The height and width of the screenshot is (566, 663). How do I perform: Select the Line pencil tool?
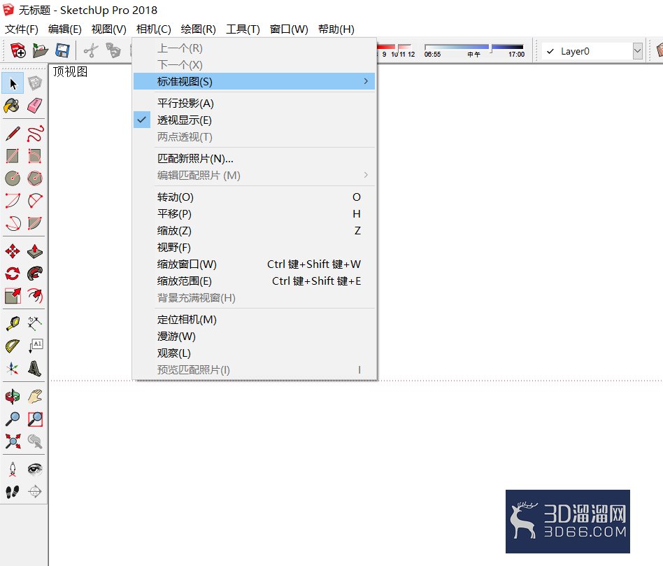(x=13, y=134)
